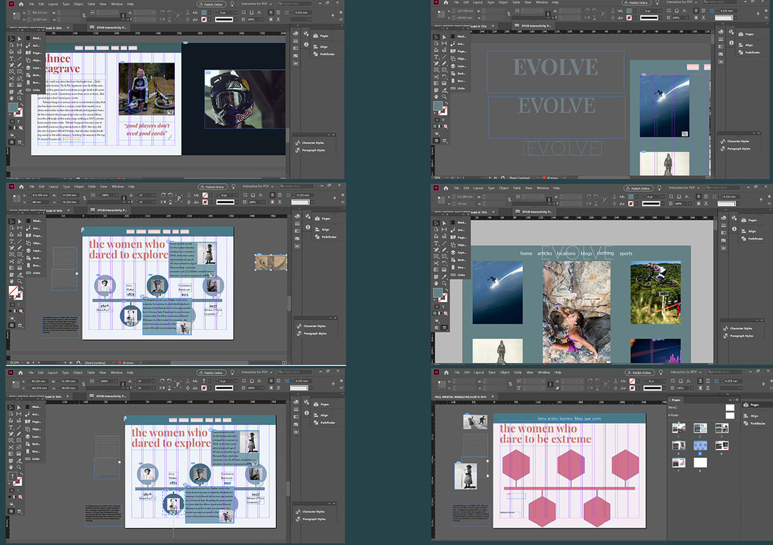Select the Note tool in the climbing photo window

pyautogui.click(x=436, y=277)
